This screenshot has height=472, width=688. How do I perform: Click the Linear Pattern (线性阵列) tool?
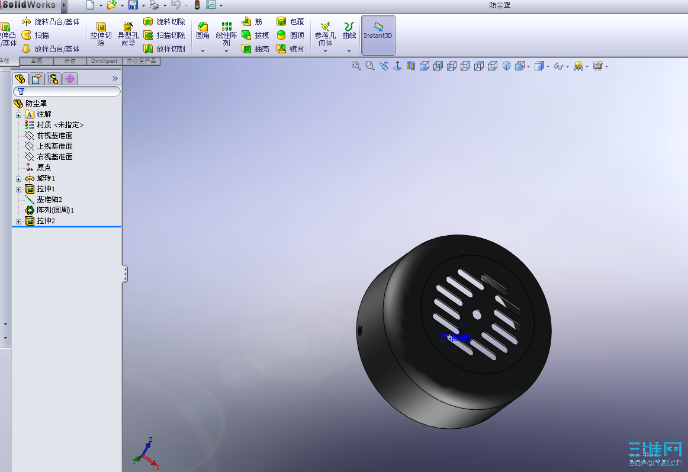click(226, 34)
